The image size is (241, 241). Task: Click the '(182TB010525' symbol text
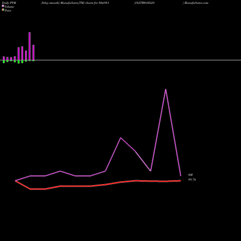point(144,3)
